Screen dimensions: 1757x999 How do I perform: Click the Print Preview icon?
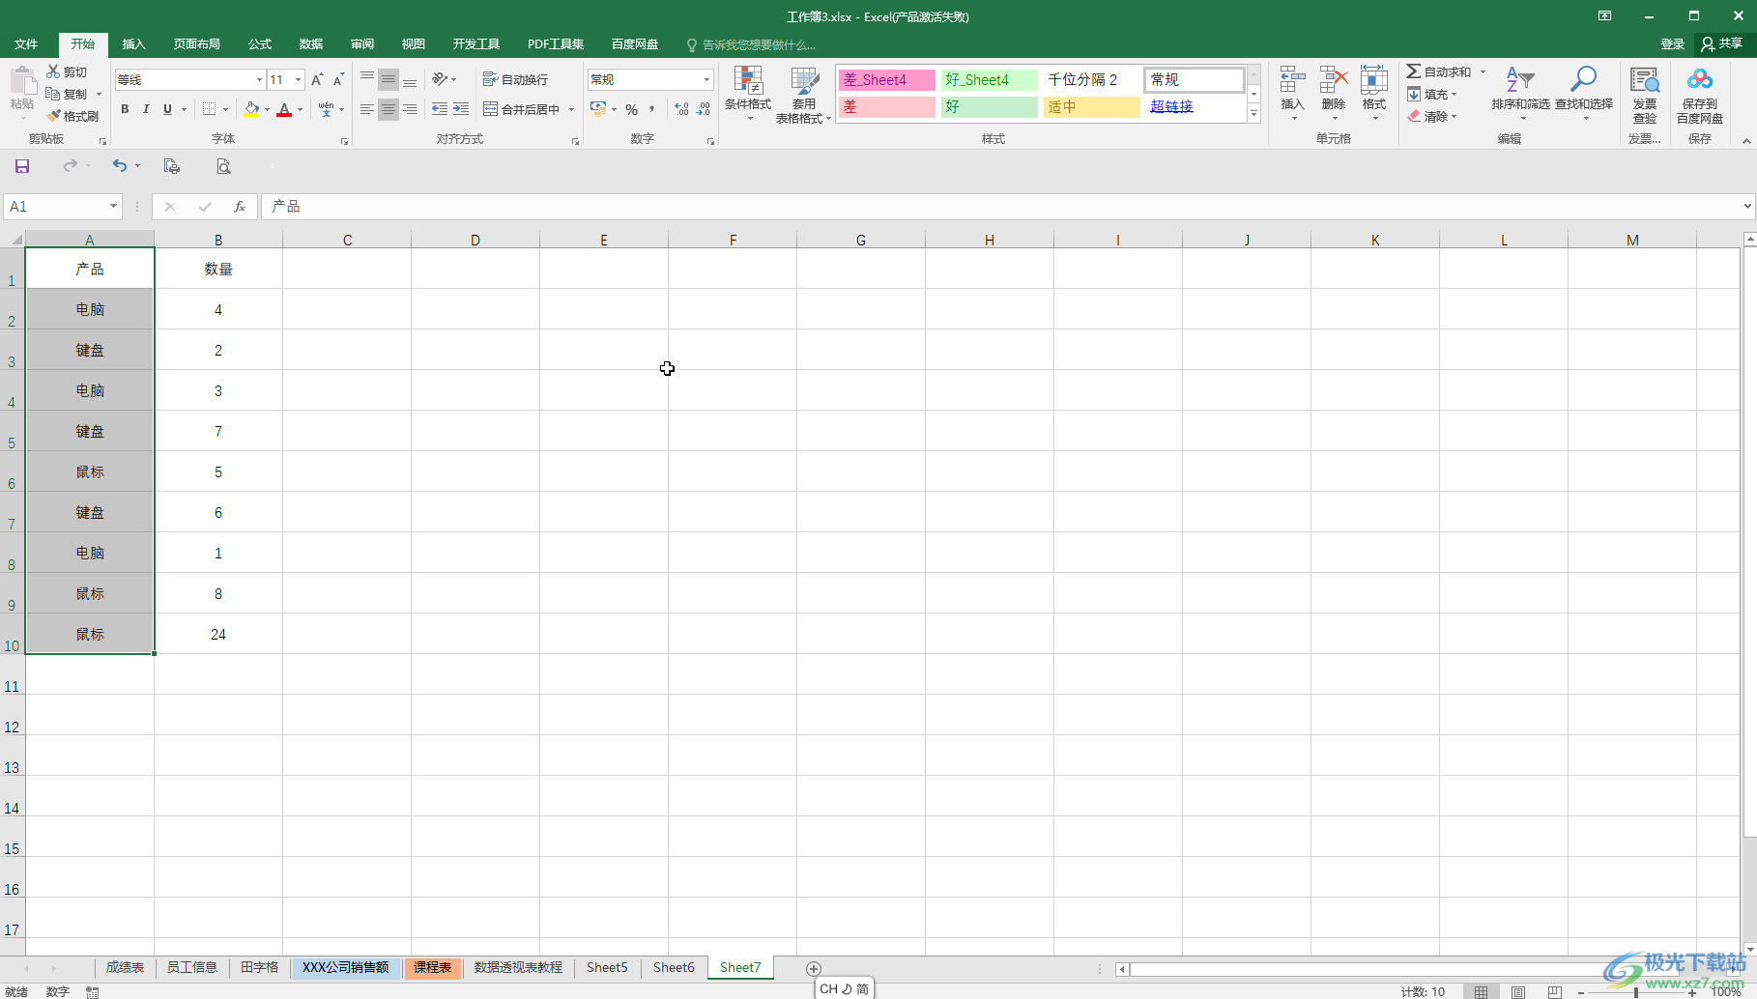(223, 166)
